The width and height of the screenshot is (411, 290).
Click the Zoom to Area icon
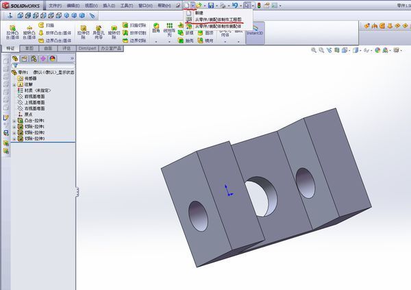[321, 50]
